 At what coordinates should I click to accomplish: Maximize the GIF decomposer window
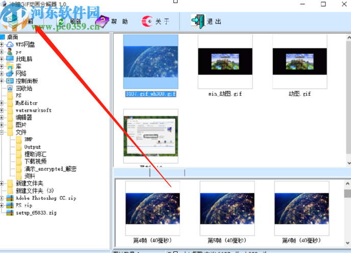[x=323, y=4]
